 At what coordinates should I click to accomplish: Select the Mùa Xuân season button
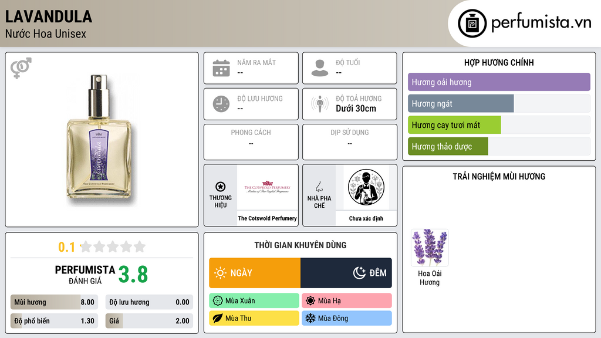(254, 301)
